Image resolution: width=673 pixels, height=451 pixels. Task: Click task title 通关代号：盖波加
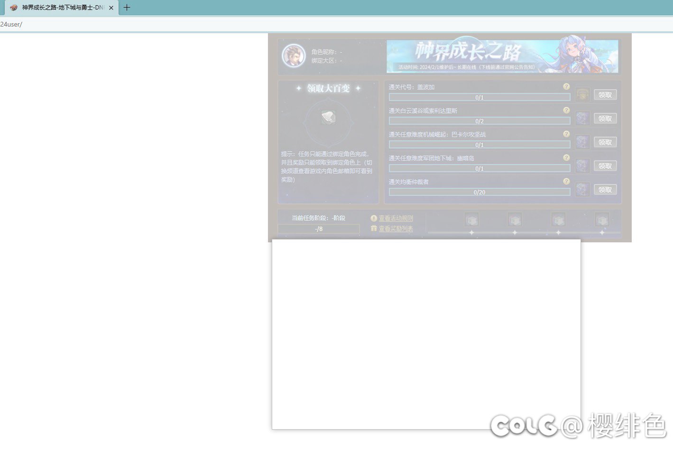pyautogui.click(x=412, y=87)
